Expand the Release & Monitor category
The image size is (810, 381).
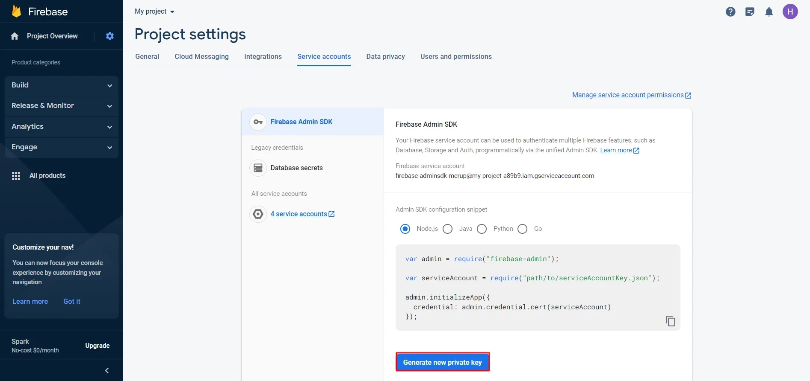click(62, 106)
